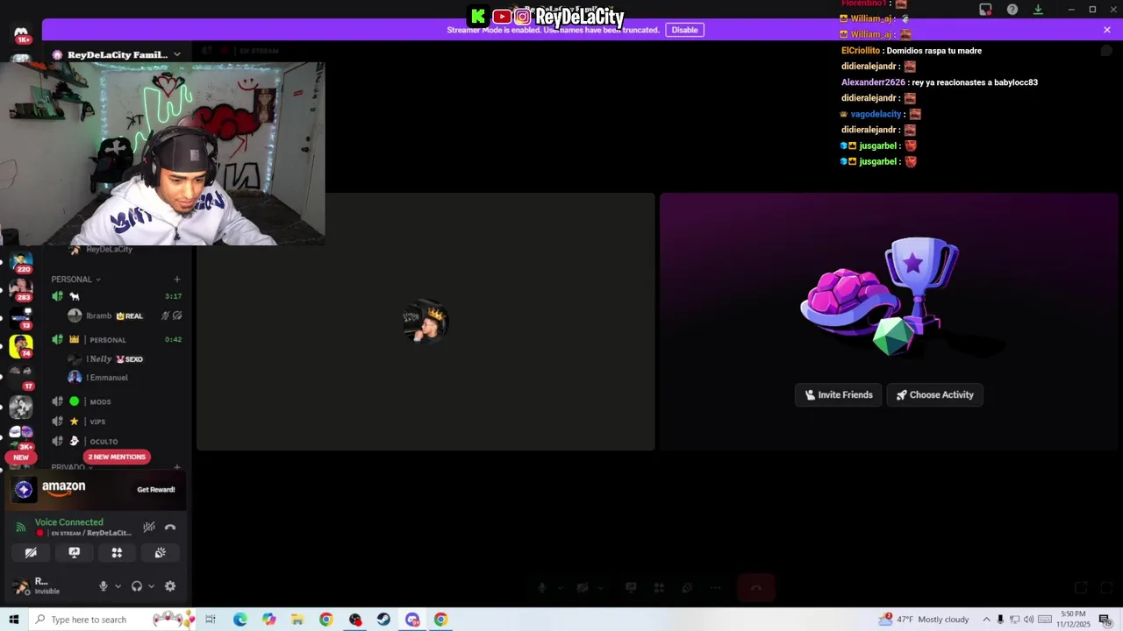Enter full screen call view
Image resolution: width=1123 pixels, height=631 pixels.
[1107, 588]
